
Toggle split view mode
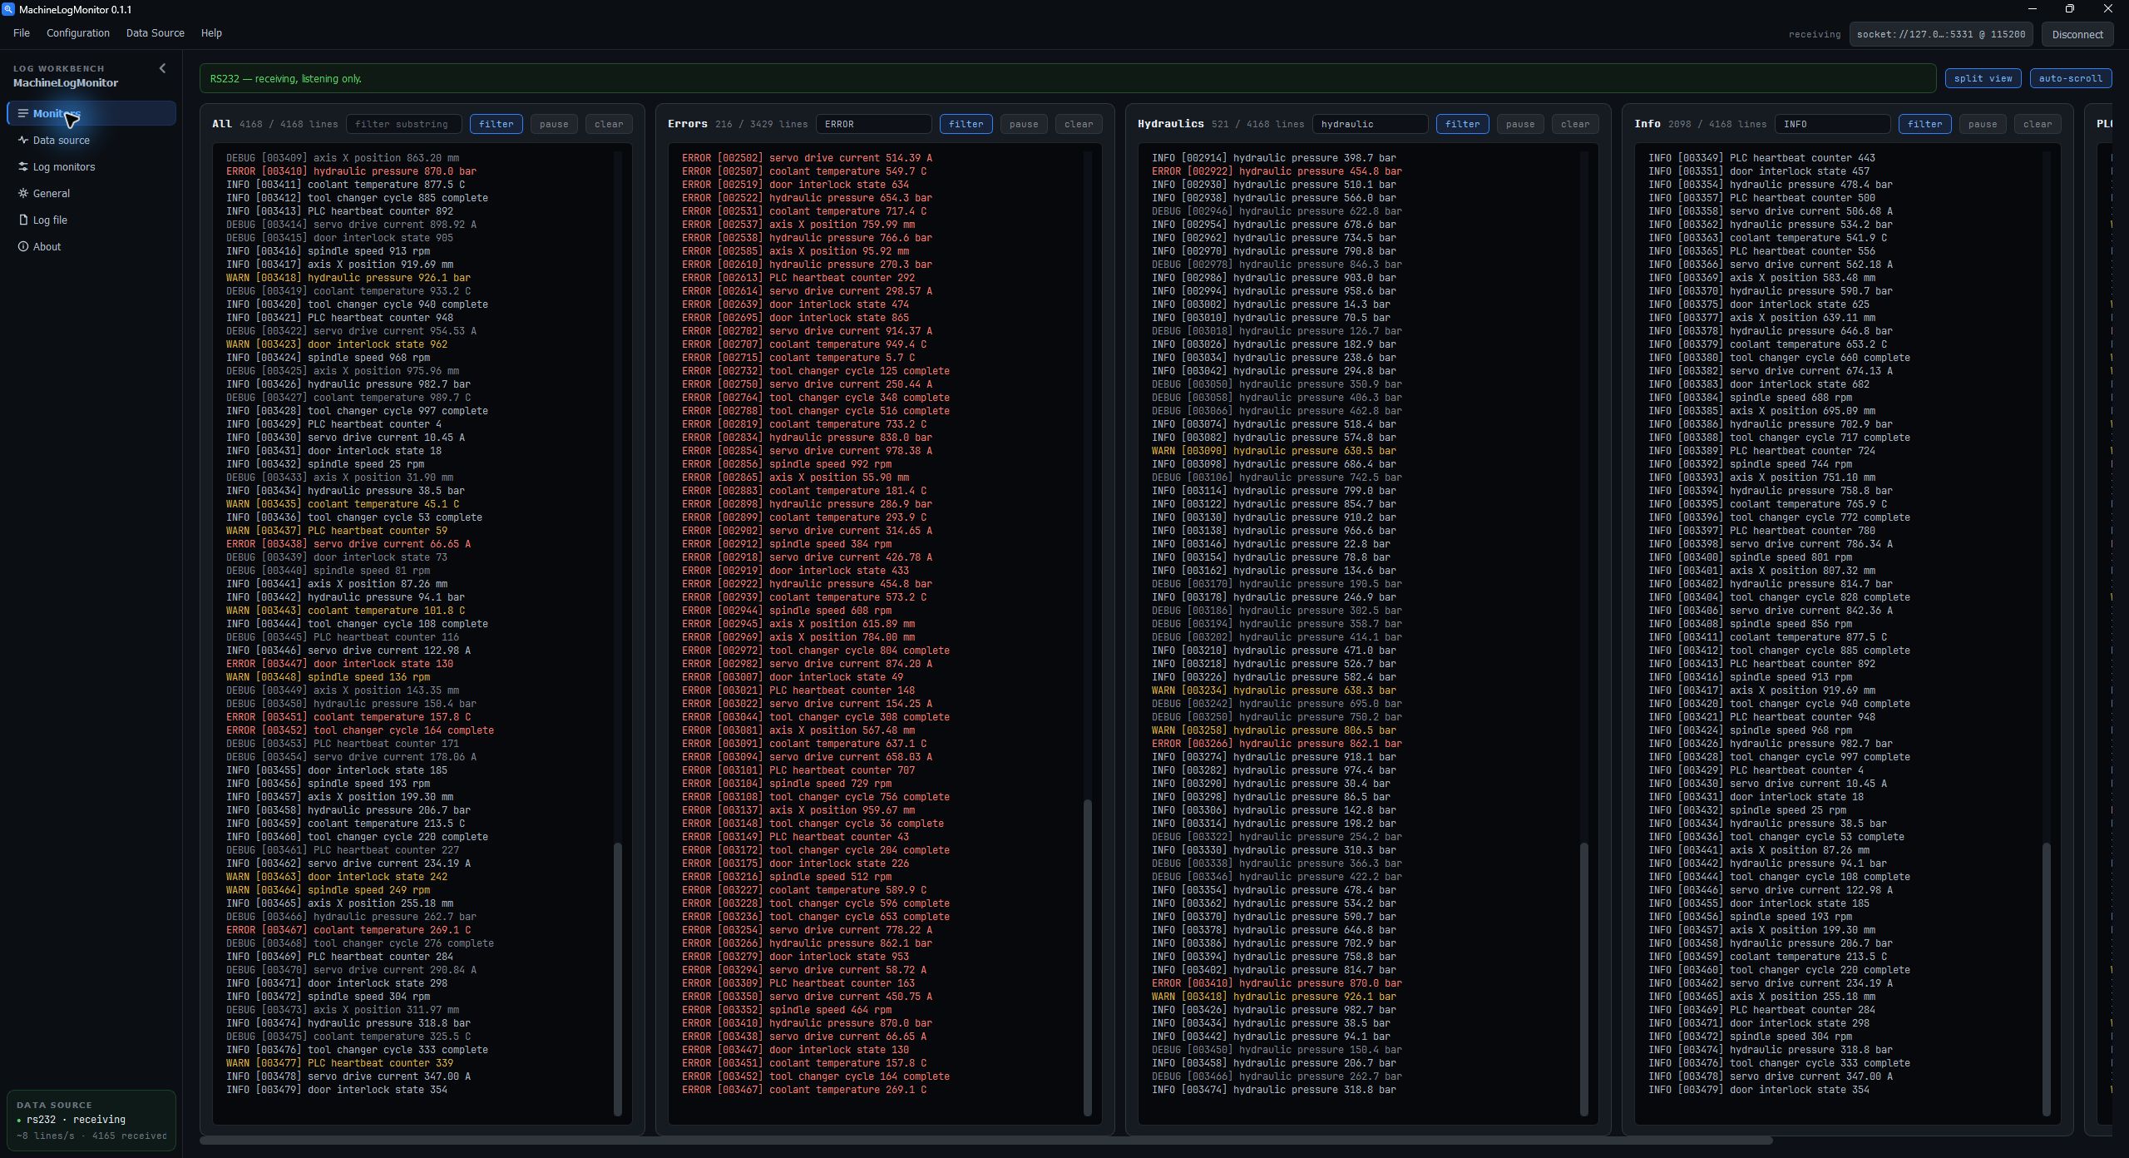[1983, 78]
